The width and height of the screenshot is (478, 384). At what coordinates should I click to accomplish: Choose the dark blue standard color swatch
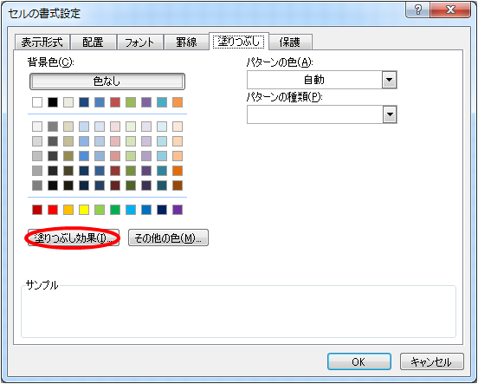point(162,210)
